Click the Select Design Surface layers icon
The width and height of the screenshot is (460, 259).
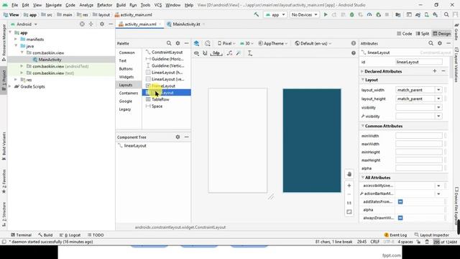pyautogui.click(x=196, y=43)
